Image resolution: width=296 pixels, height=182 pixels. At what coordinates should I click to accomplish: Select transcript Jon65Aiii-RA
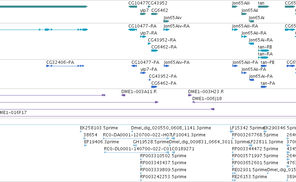tap(245, 26)
